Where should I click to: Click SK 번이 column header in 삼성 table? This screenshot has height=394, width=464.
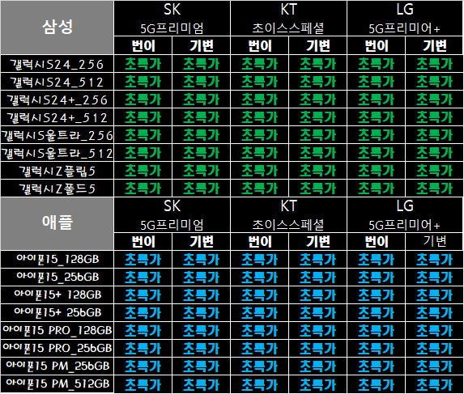click(x=143, y=45)
